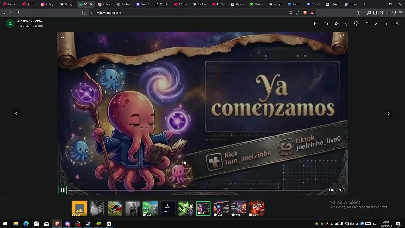Viewport: 405px width, 228px height.
Task: Open the Brave Leo AI icon
Action: pos(388,13)
